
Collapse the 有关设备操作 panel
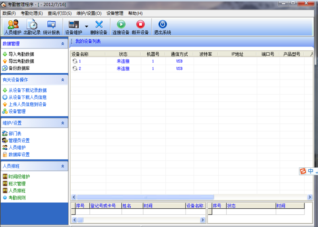coord(63,80)
